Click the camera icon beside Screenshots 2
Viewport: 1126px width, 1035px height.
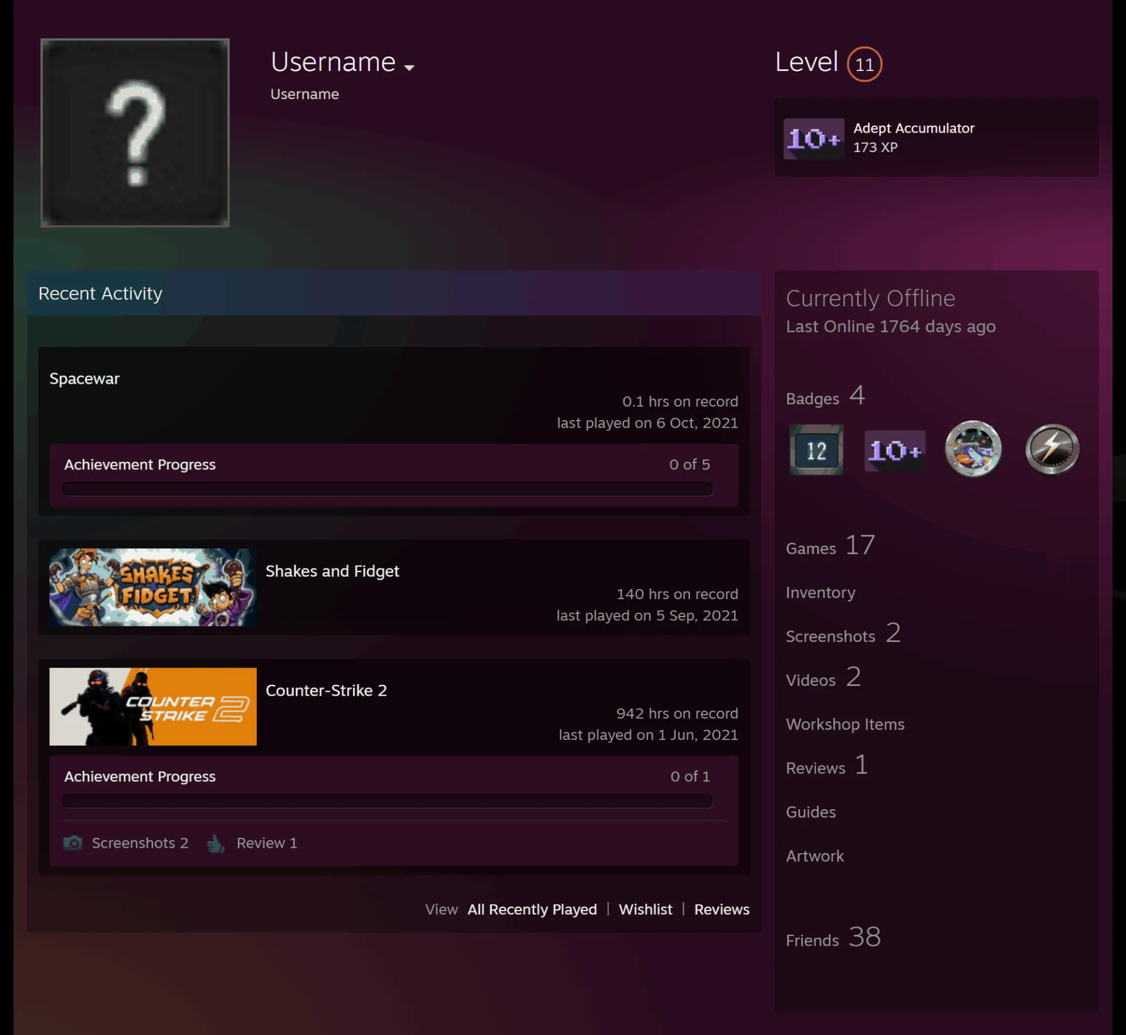point(73,843)
